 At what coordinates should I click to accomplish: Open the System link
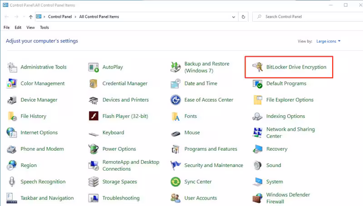[x=275, y=181]
